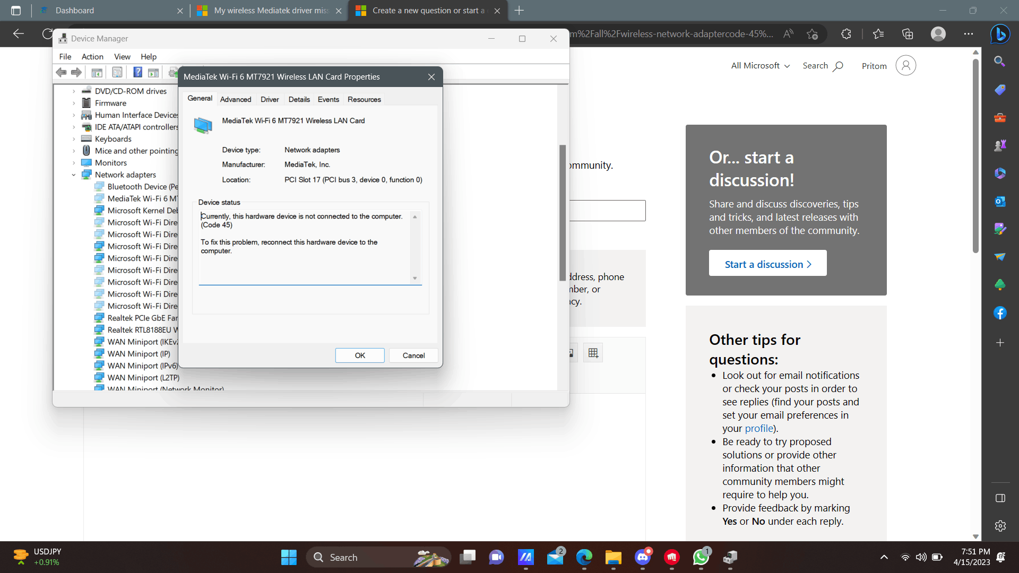
Task: Click the Discord icon in the taskbar
Action: pyautogui.click(x=643, y=557)
